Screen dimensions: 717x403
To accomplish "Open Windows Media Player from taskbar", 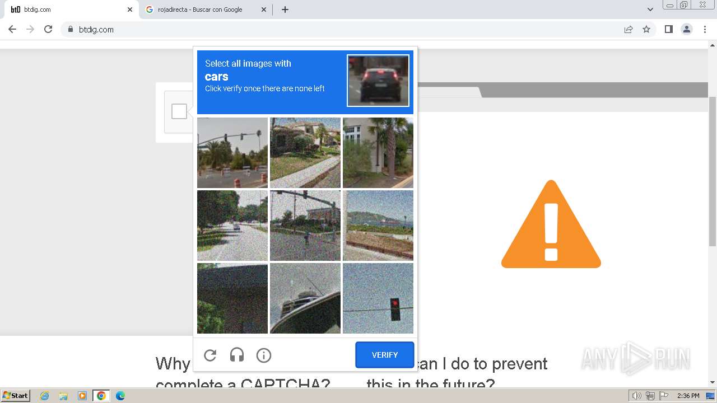I will pos(82,396).
